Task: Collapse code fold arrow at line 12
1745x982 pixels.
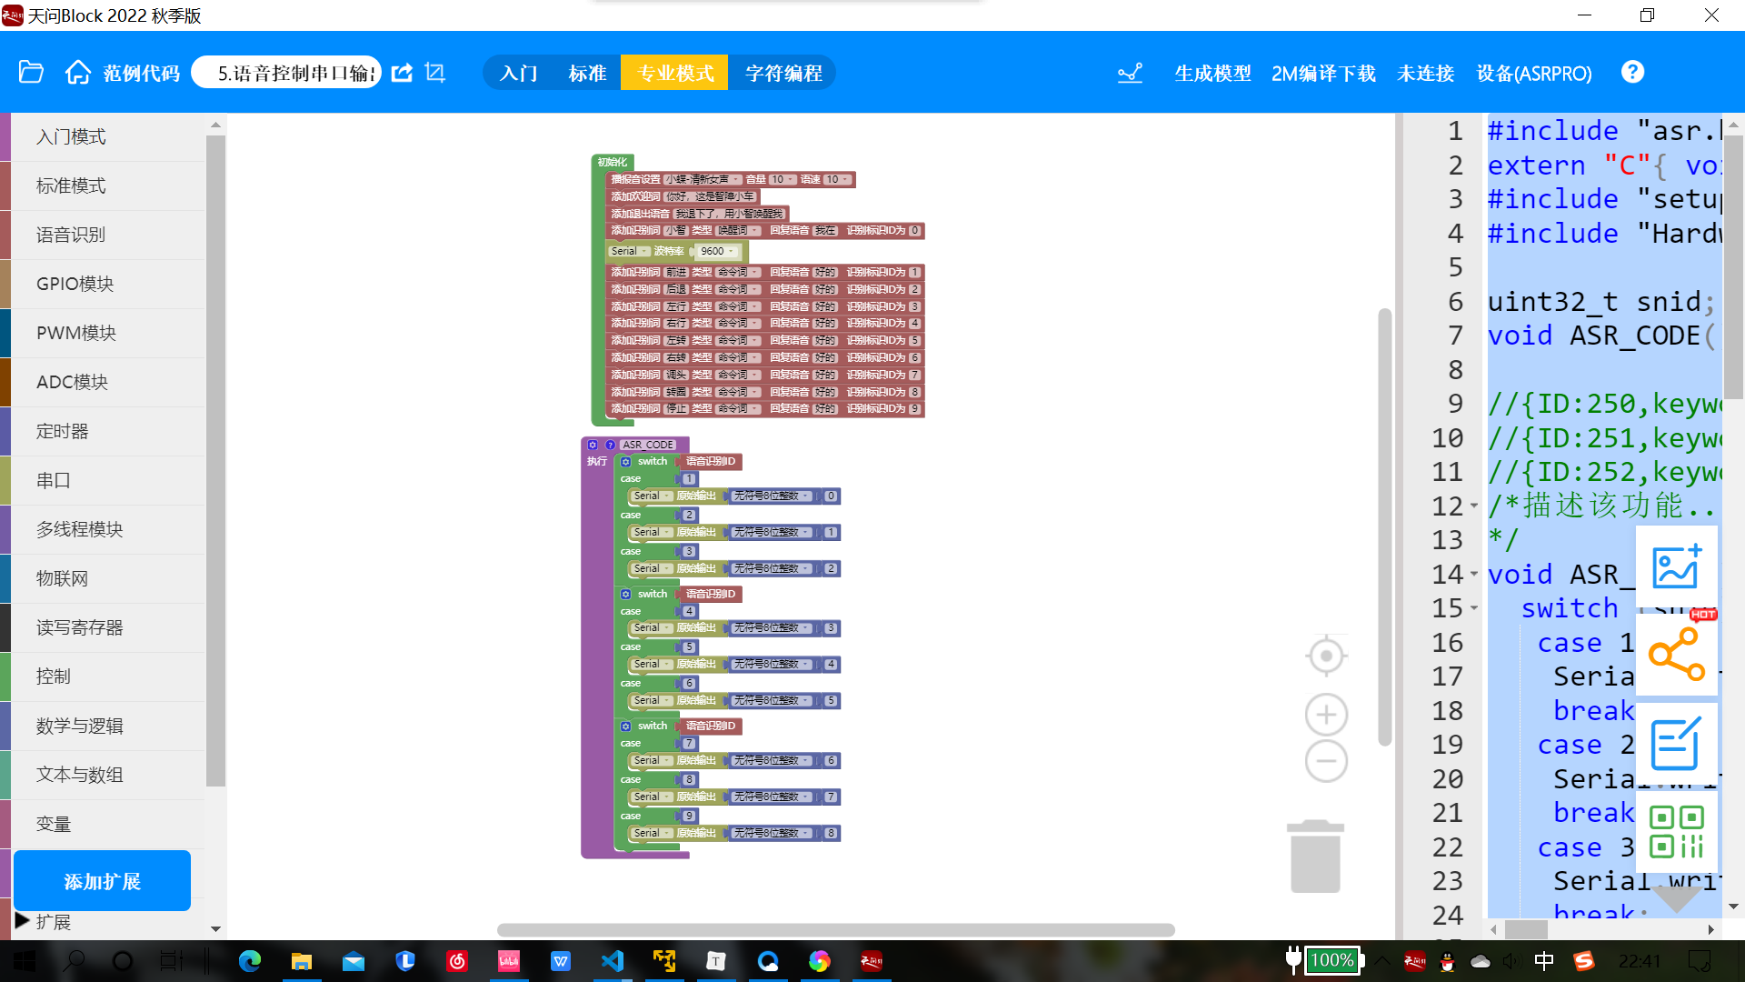Action: [x=1474, y=506]
